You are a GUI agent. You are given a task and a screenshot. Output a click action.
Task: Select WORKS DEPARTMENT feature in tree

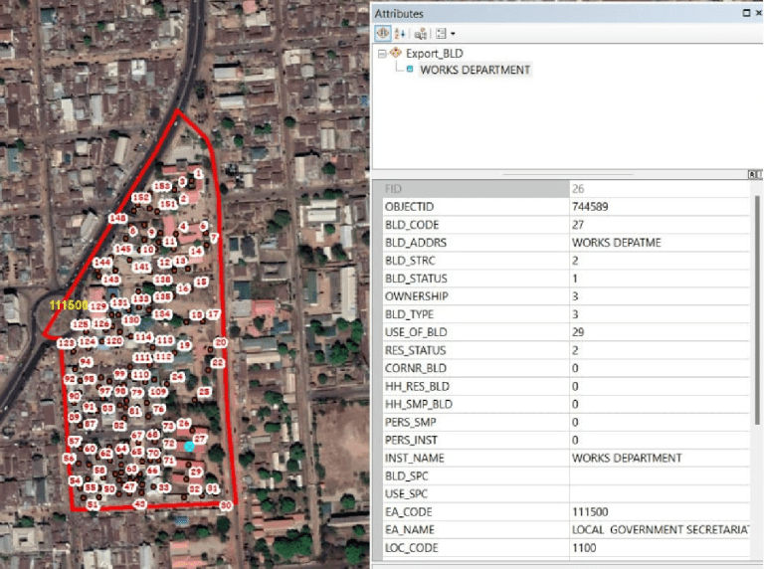click(476, 70)
